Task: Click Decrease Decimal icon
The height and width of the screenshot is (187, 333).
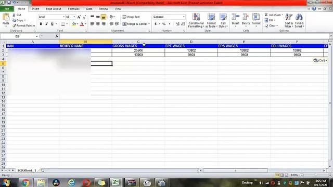Action: pos(183,24)
